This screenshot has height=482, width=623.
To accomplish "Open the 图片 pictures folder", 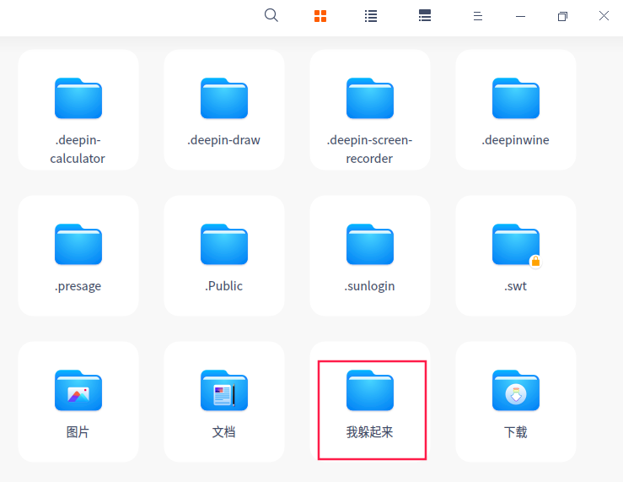I will click(x=78, y=402).
